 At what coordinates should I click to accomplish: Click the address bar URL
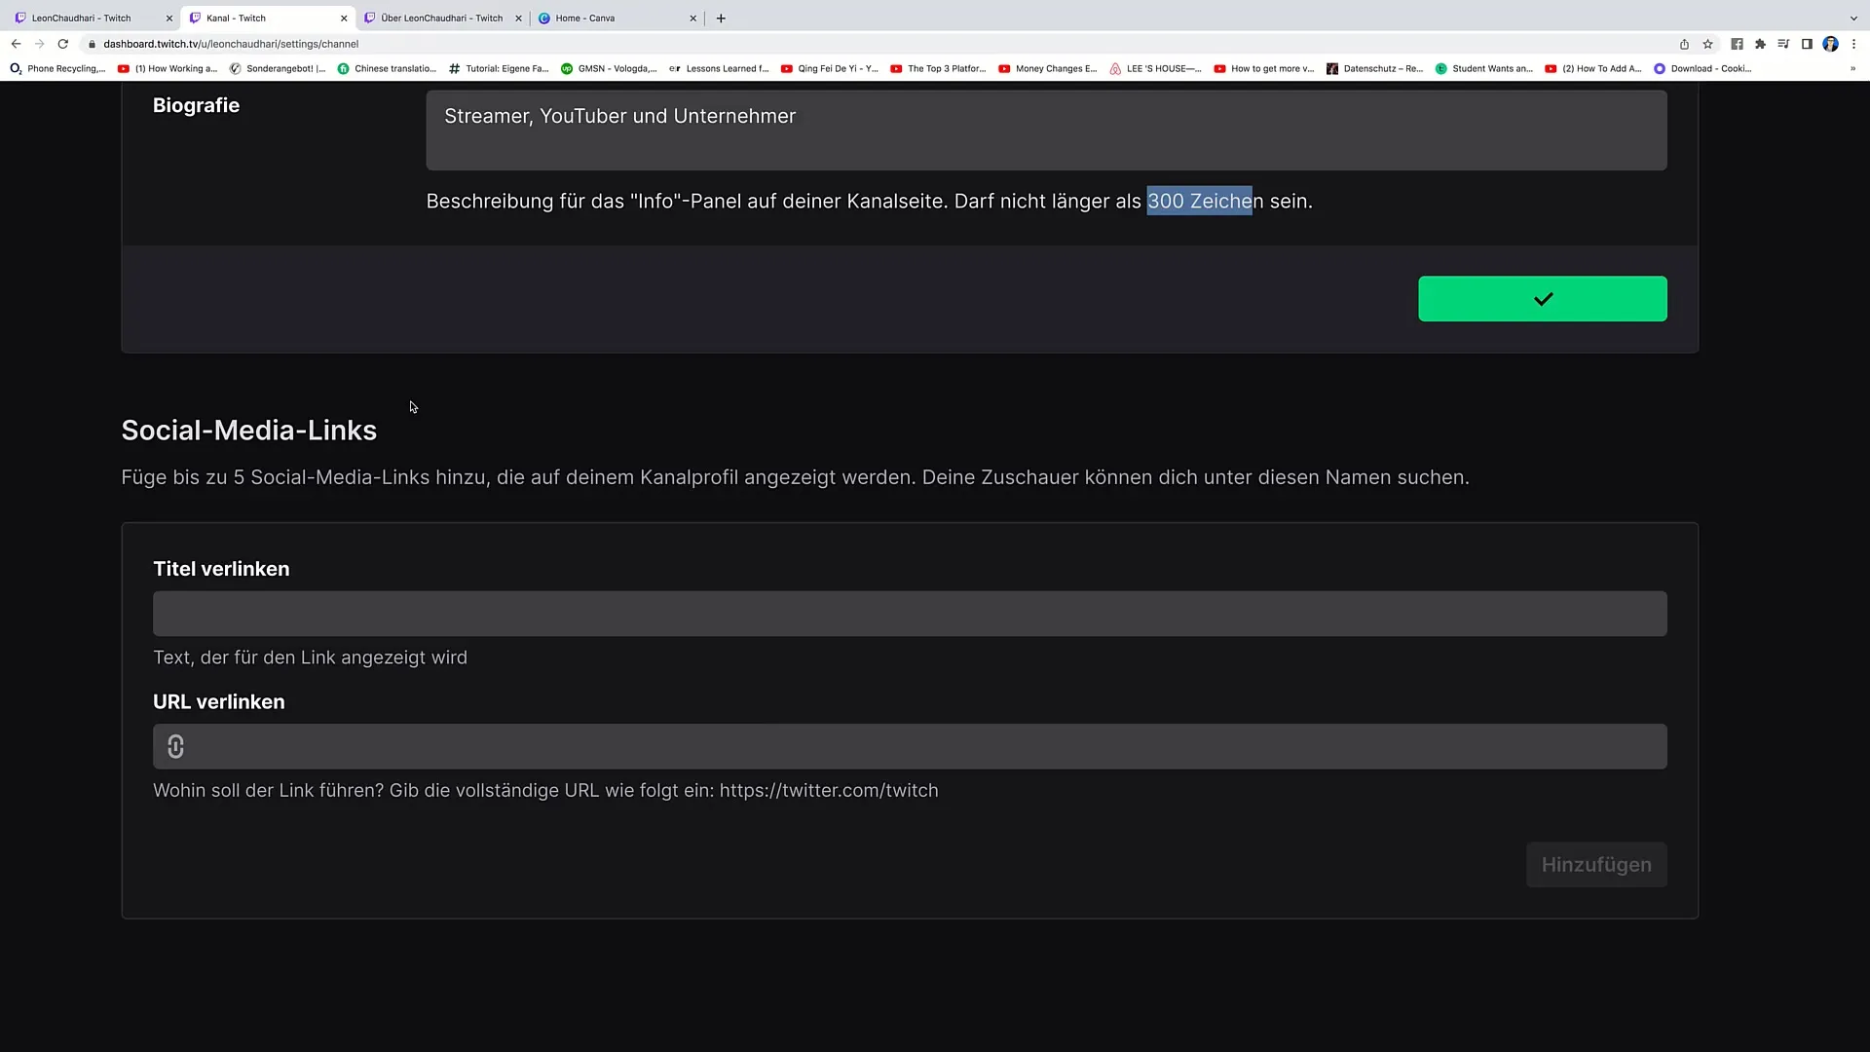tap(231, 44)
